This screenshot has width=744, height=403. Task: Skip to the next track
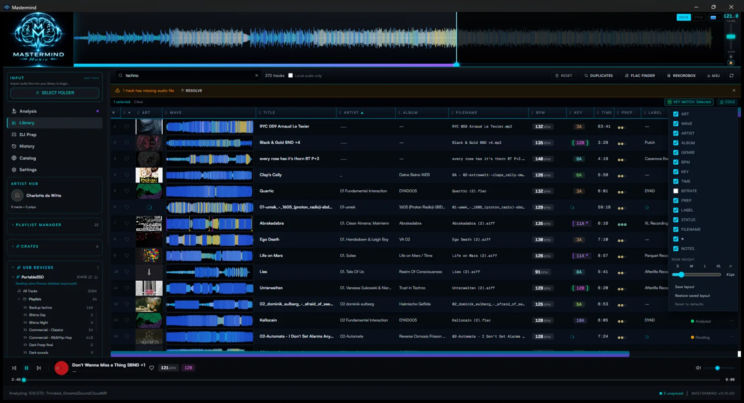point(39,368)
